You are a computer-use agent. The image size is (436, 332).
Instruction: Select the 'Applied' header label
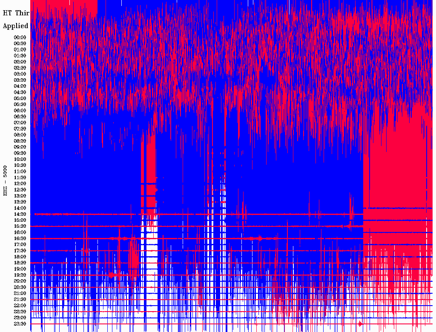[x=16, y=26]
